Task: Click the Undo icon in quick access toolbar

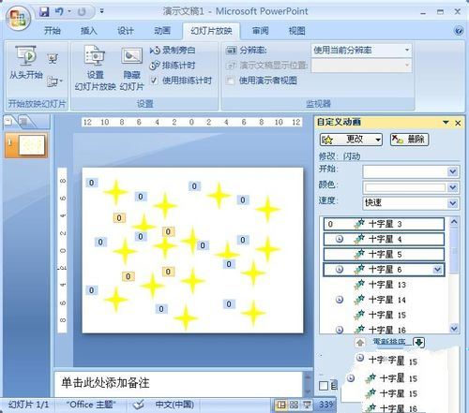Action: [59, 12]
